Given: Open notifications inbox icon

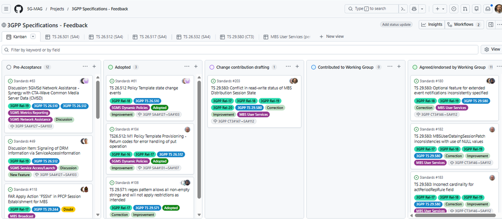Looking at the screenshot, I should pyautogui.click(x=488, y=9).
